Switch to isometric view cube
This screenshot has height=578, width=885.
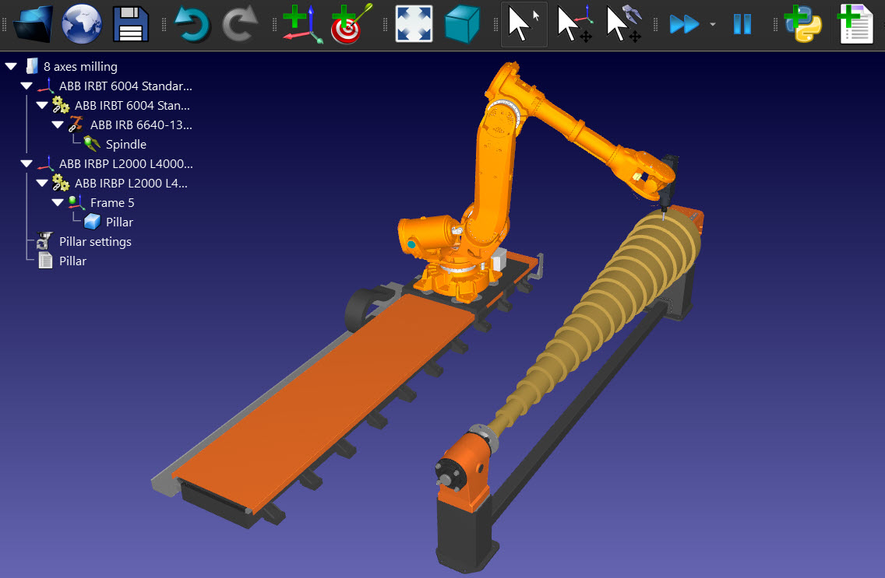pos(463,23)
